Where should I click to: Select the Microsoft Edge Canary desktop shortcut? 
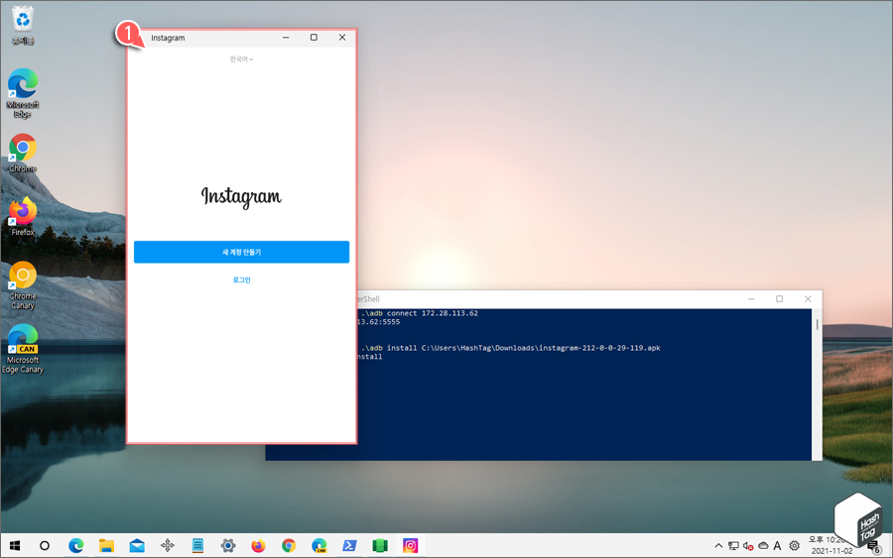[x=23, y=349]
